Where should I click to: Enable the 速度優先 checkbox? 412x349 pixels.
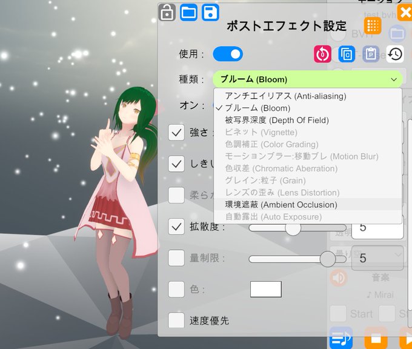[x=176, y=320]
